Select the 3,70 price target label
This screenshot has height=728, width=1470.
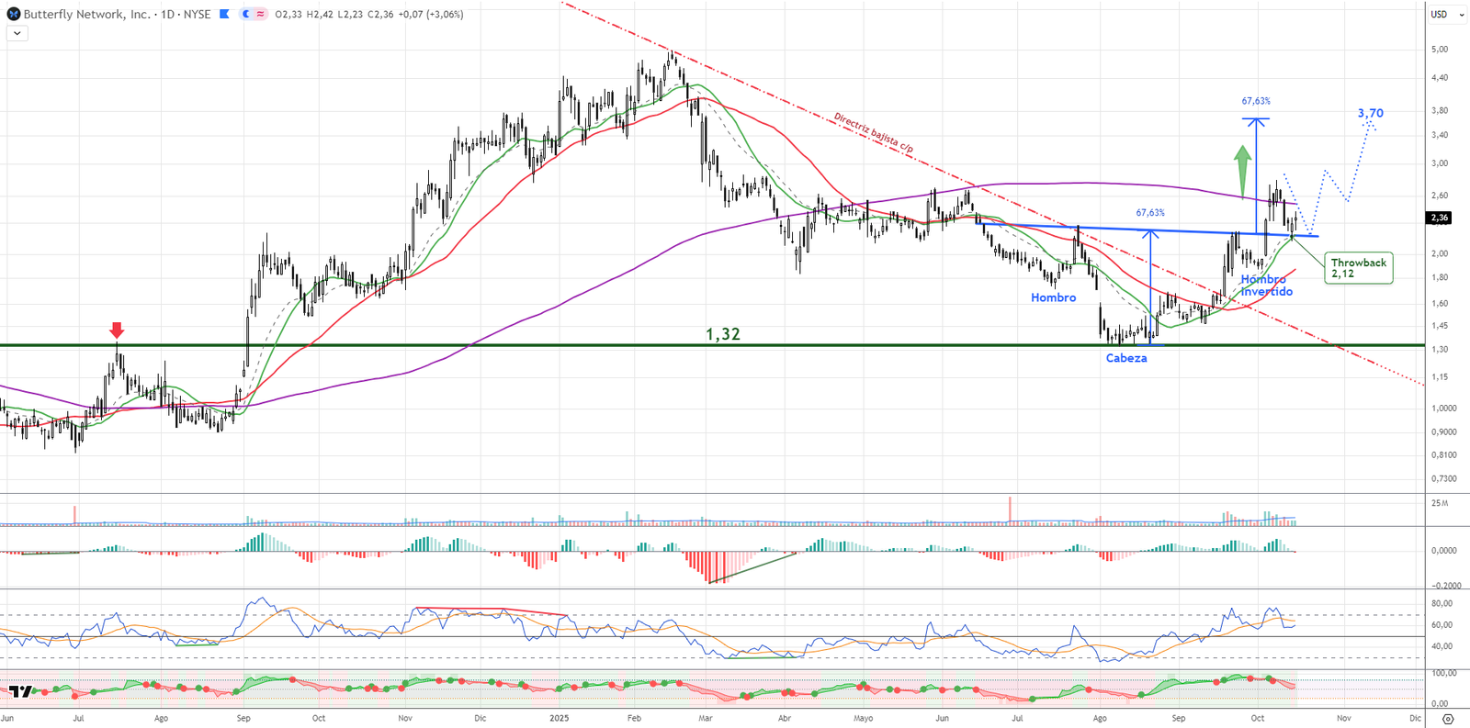[x=1370, y=114]
